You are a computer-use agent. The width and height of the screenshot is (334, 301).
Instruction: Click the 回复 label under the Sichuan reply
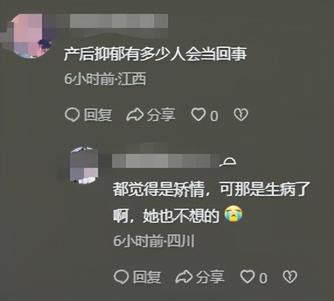[x=147, y=277]
